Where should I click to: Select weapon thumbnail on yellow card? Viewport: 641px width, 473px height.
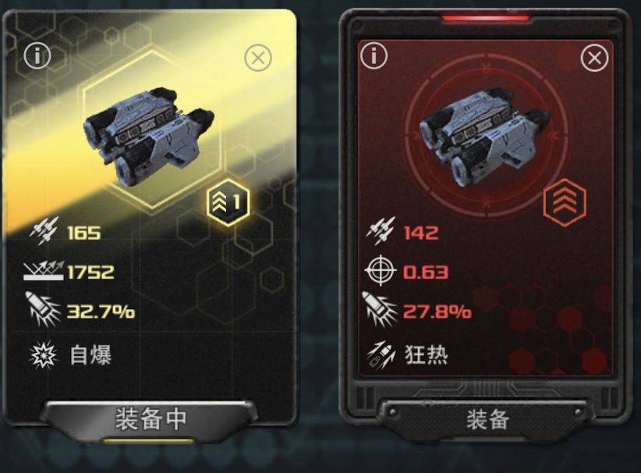(148, 137)
